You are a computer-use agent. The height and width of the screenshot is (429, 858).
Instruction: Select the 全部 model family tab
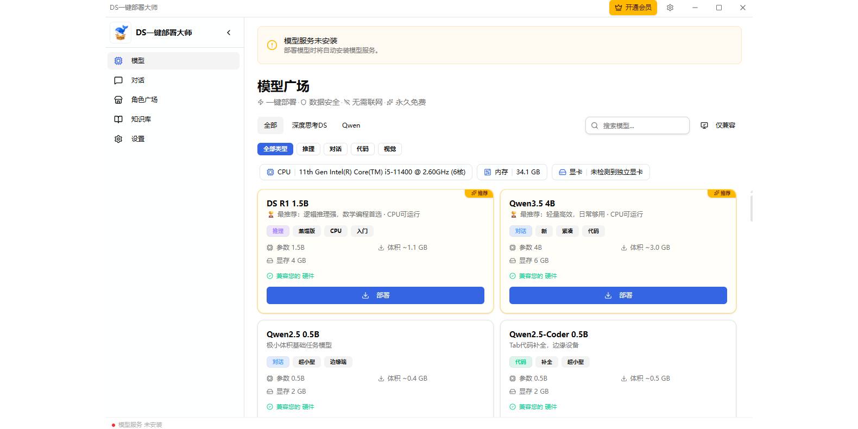tap(270, 125)
